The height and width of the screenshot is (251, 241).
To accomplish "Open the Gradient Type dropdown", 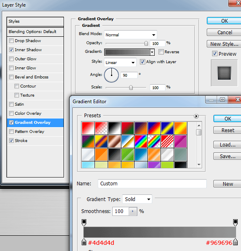I will tap(137, 199).
